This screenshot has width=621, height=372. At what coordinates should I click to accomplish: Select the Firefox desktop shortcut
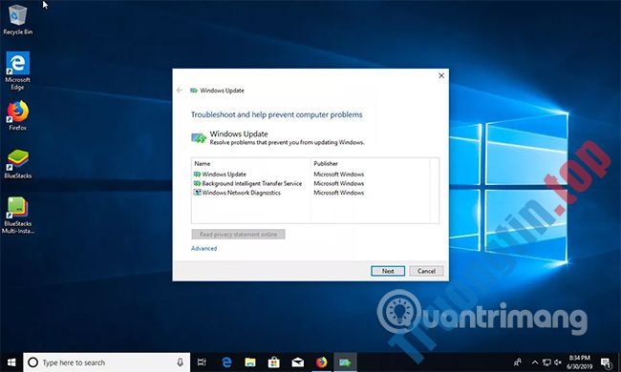17,115
